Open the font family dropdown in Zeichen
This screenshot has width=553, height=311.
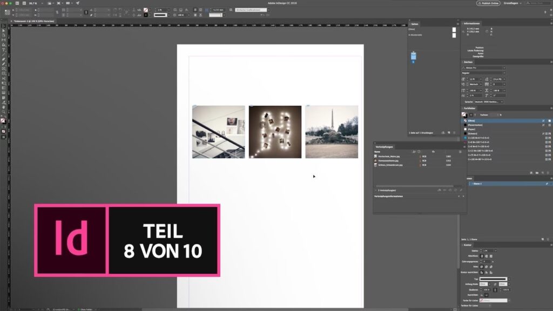click(x=484, y=67)
